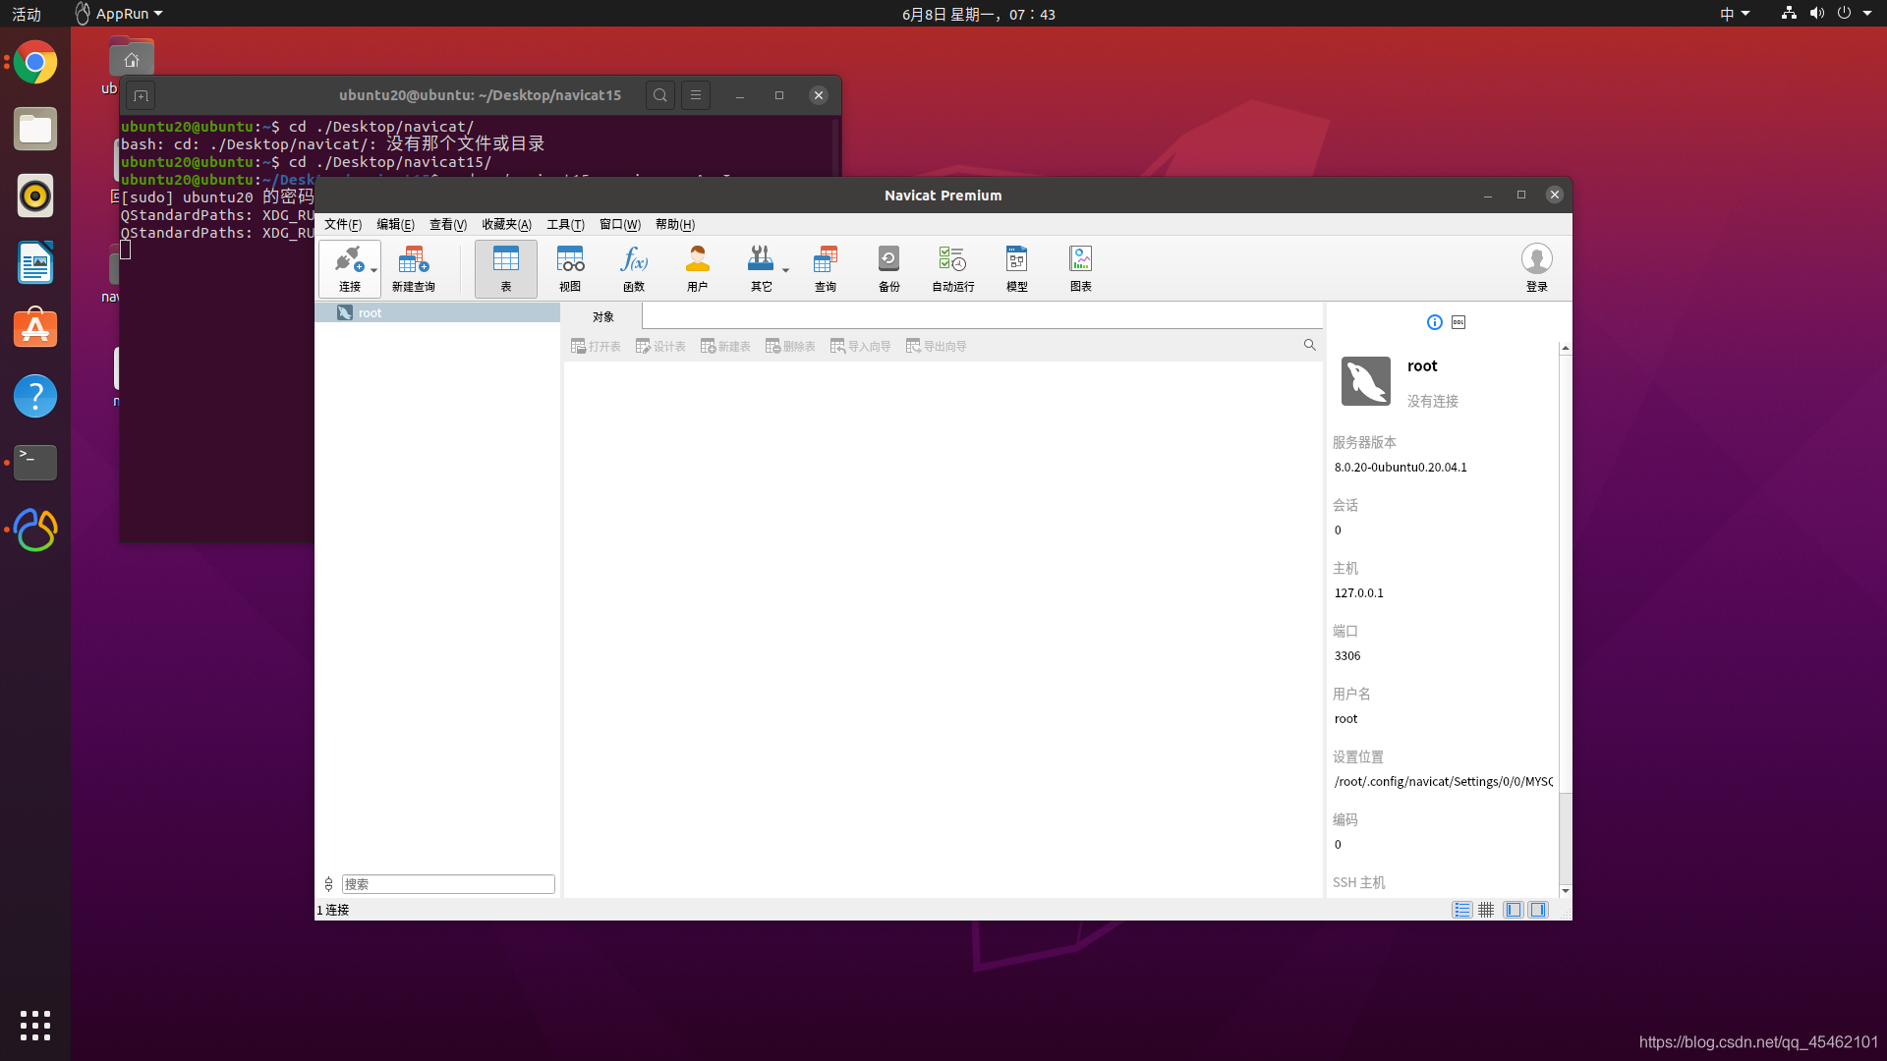Toggle the left navigation pane button
Image resolution: width=1887 pixels, height=1061 pixels.
(1514, 910)
